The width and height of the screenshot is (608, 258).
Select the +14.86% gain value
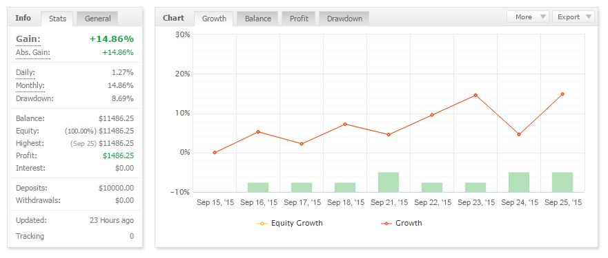pos(112,39)
